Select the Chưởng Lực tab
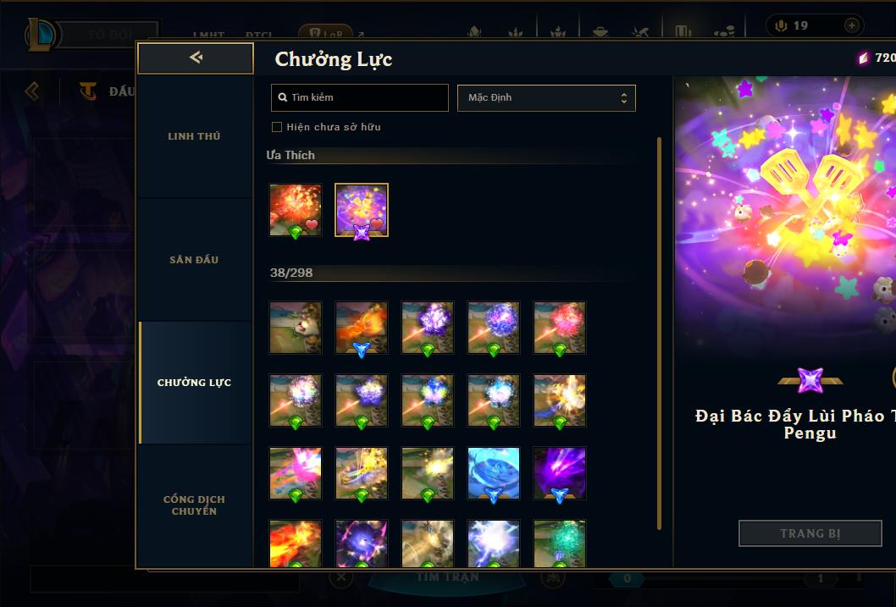Image resolution: width=896 pixels, height=607 pixels. tap(194, 383)
